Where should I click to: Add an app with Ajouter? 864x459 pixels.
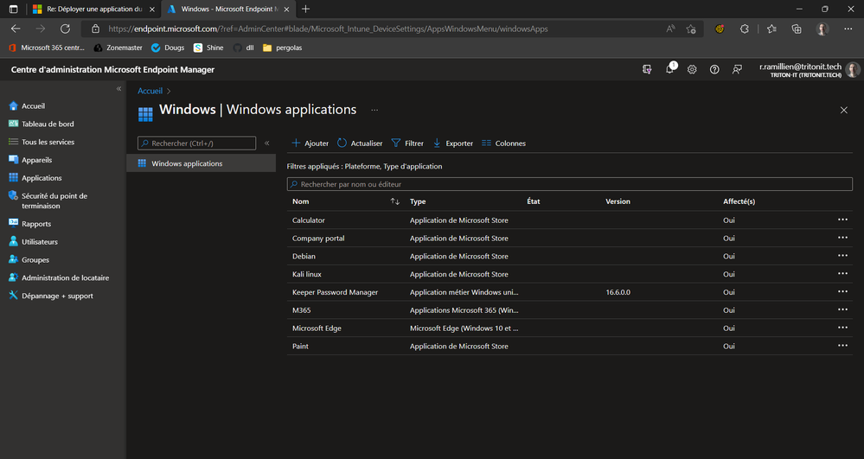(310, 143)
